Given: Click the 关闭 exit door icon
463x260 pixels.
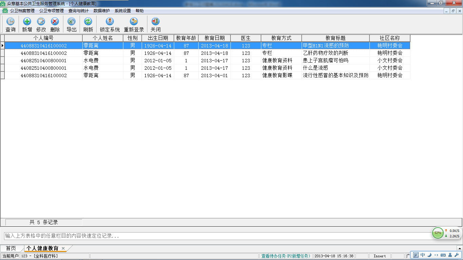Looking at the screenshot, I should 156,22.
